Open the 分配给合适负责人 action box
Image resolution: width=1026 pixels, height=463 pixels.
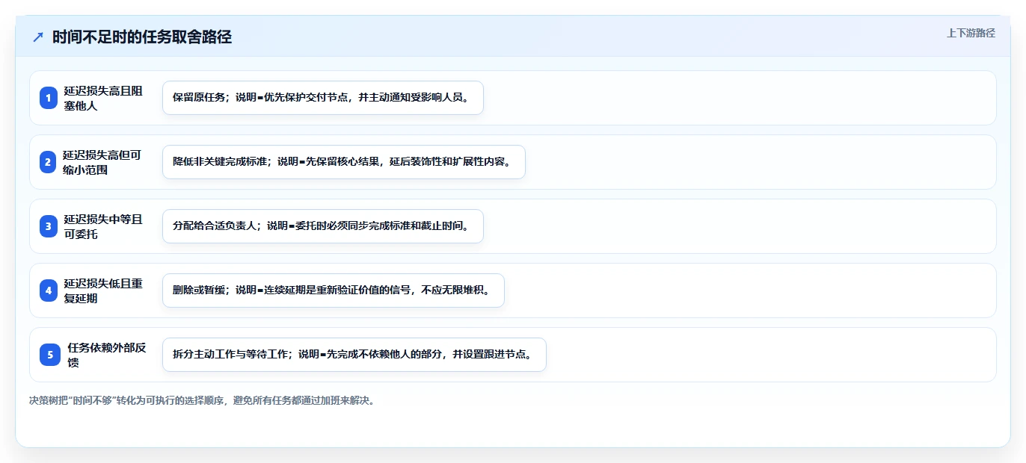tap(323, 226)
